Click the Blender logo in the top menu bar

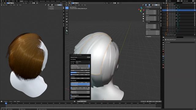[x=1, y=1]
